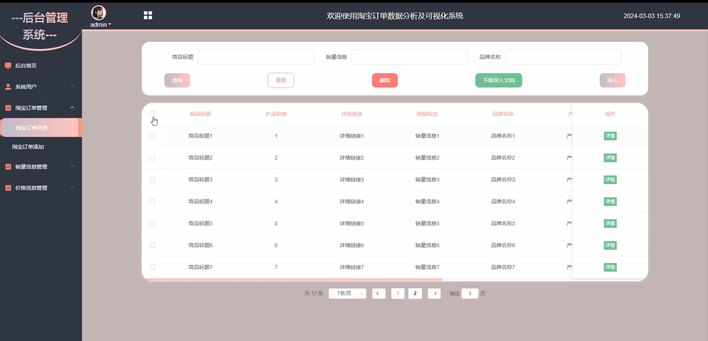Select 淘宝订单列表 submenu item
Image resolution: width=708 pixels, height=341 pixels.
[x=41, y=127]
